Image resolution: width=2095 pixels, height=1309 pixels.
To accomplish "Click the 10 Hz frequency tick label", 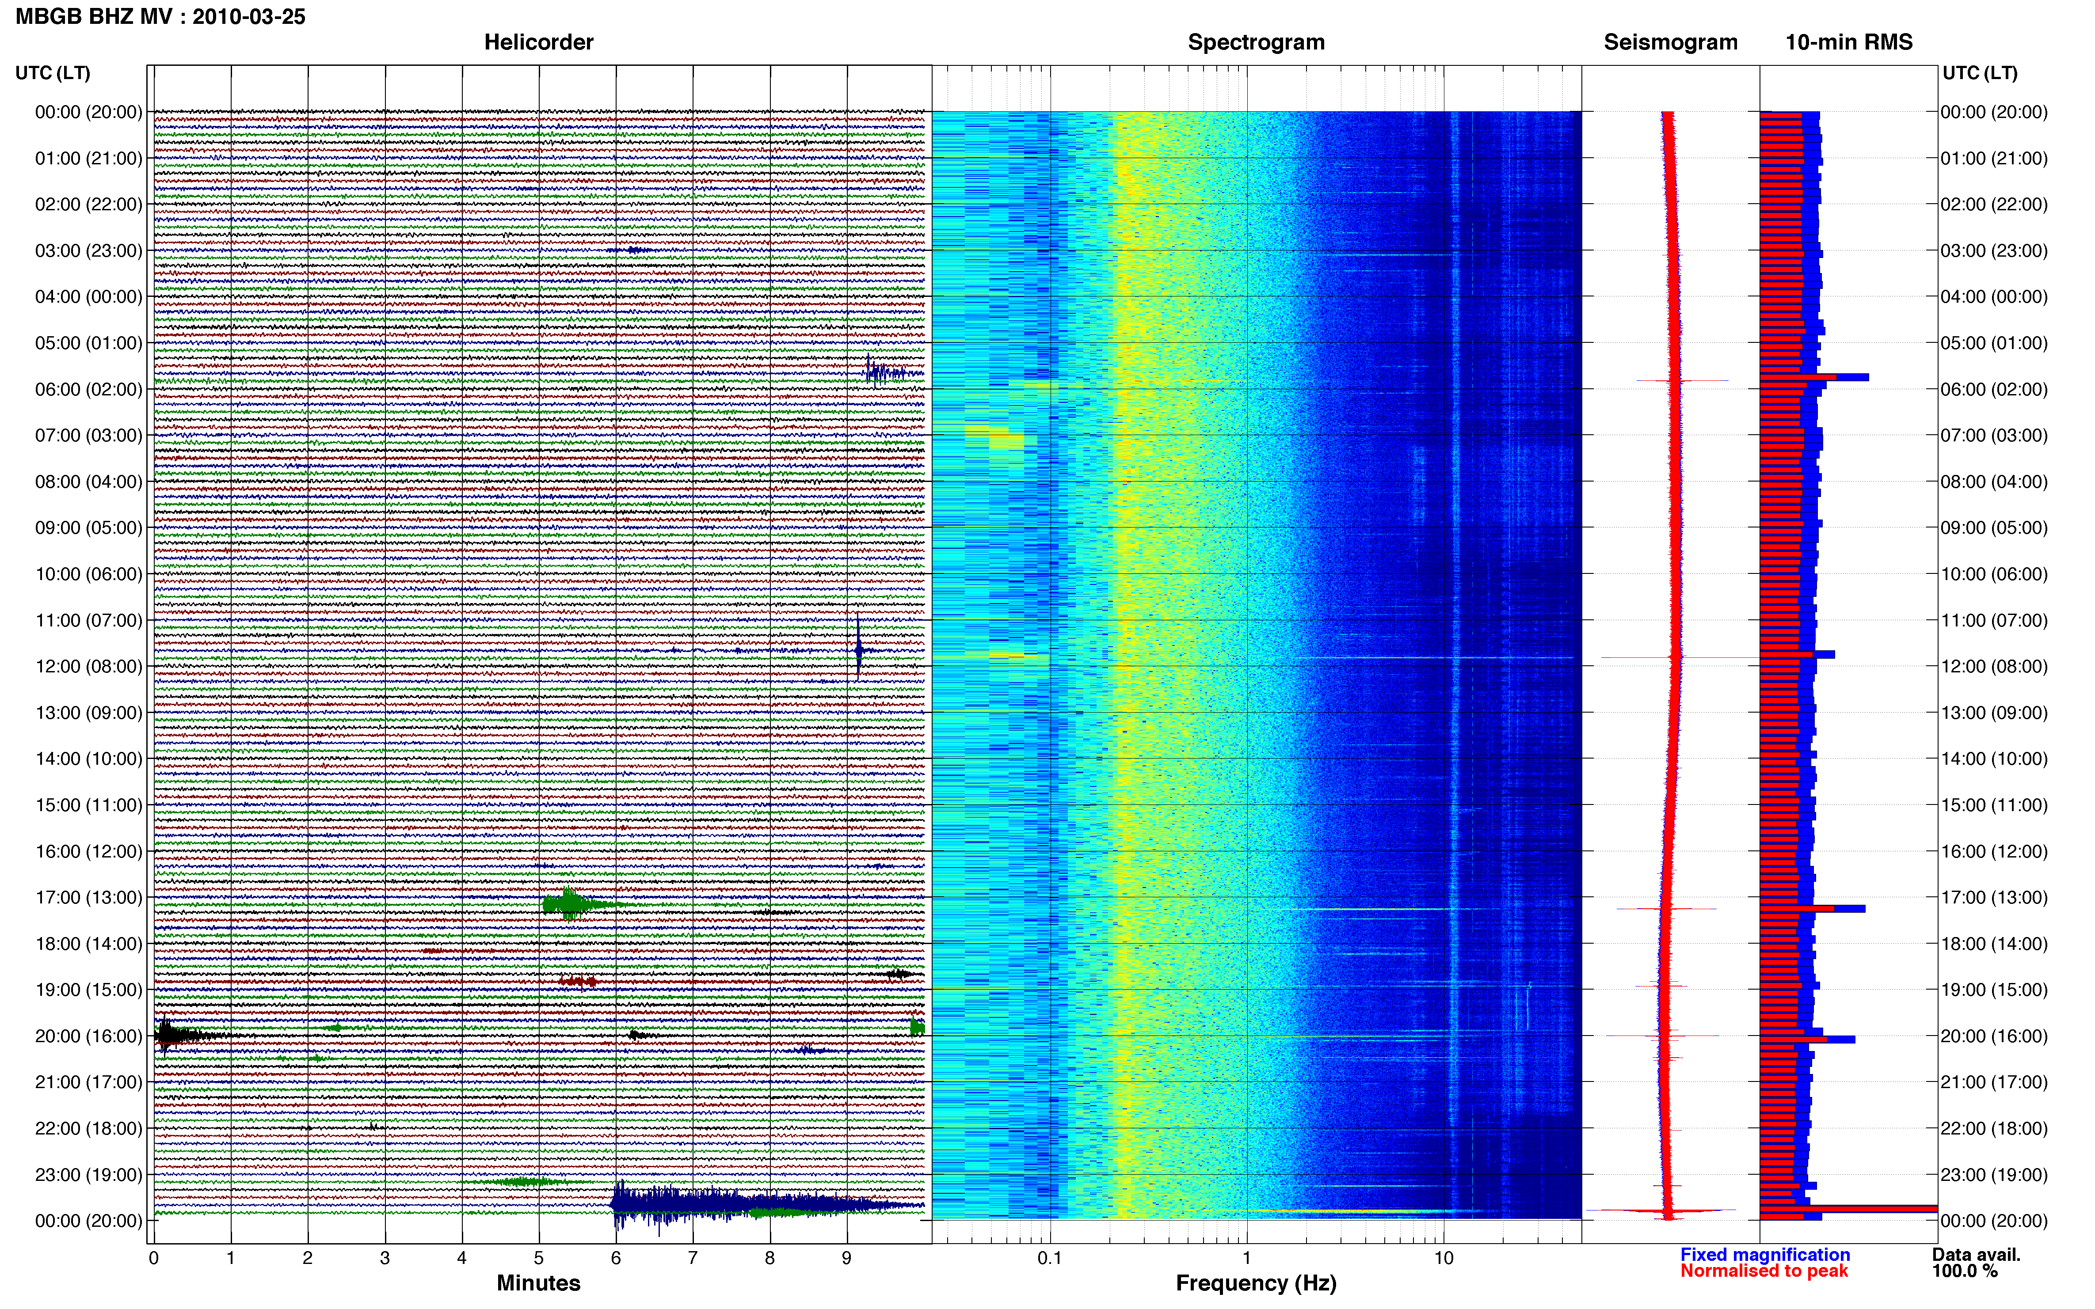I will coord(1444,1258).
